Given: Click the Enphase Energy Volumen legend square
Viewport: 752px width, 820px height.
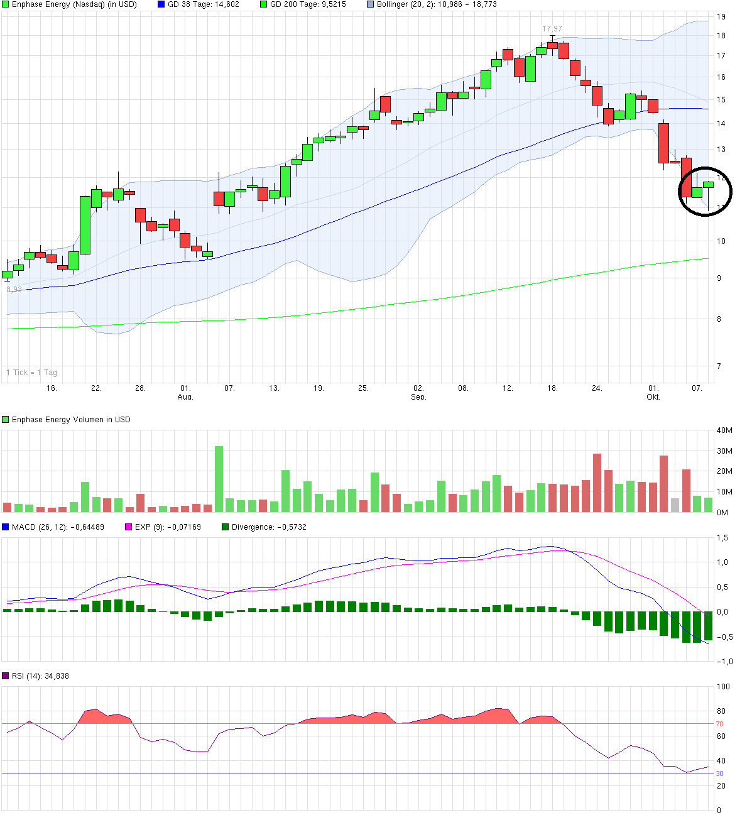Looking at the screenshot, I should [x=6, y=420].
